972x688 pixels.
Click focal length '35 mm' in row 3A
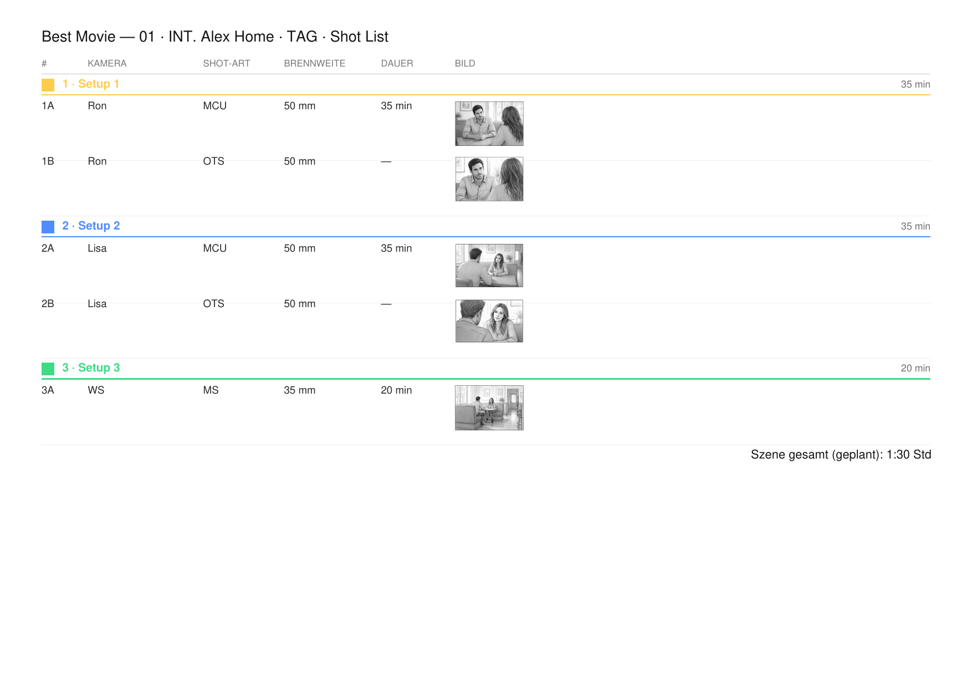tap(300, 390)
